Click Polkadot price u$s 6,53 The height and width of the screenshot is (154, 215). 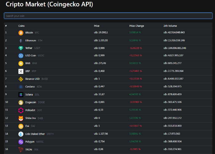pyautogui.click(x=99, y=110)
